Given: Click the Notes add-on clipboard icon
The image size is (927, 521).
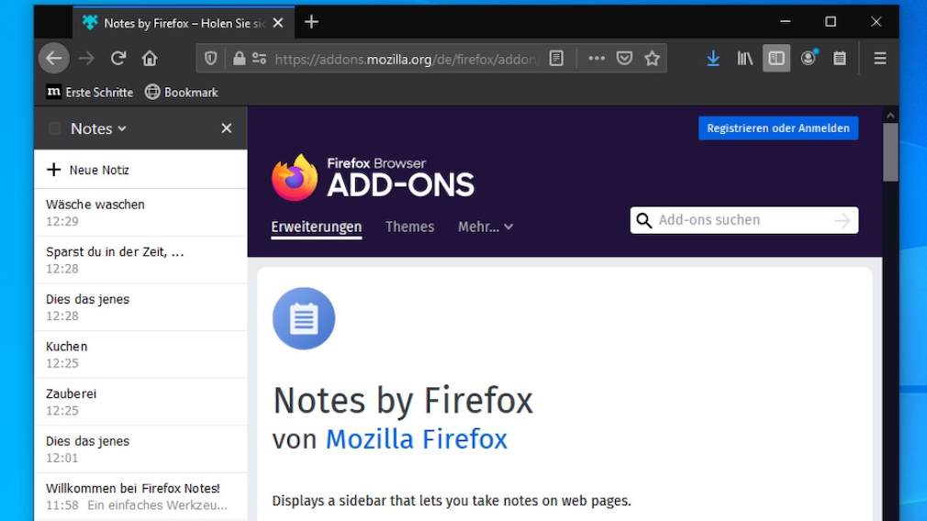Looking at the screenshot, I should point(304,318).
